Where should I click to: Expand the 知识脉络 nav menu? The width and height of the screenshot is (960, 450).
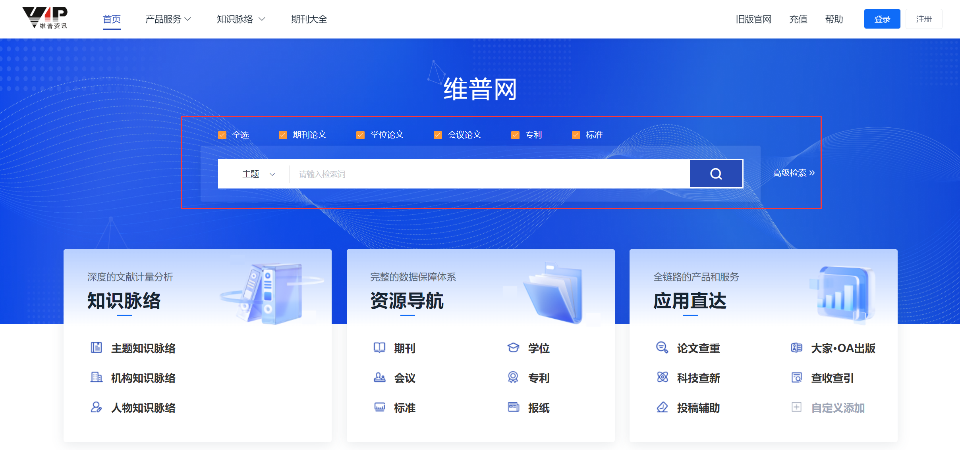241,19
